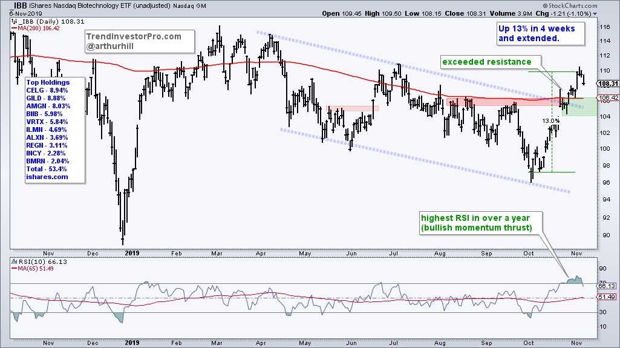The image size is (620, 348).
Task: Click the 102 price axis label
Action: coord(605,133)
